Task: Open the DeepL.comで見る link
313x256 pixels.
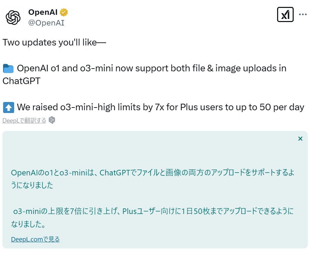Action: pyautogui.click(x=35, y=239)
